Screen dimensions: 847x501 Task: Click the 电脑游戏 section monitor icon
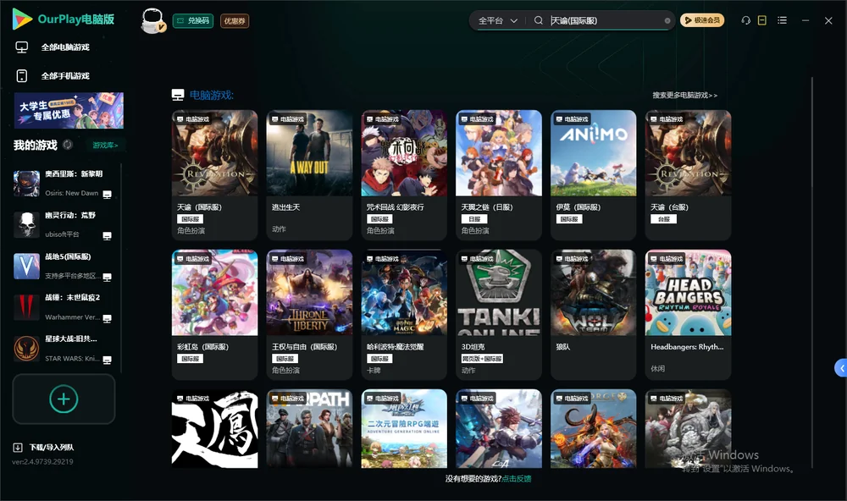pyautogui.click(x=178, y=95)
